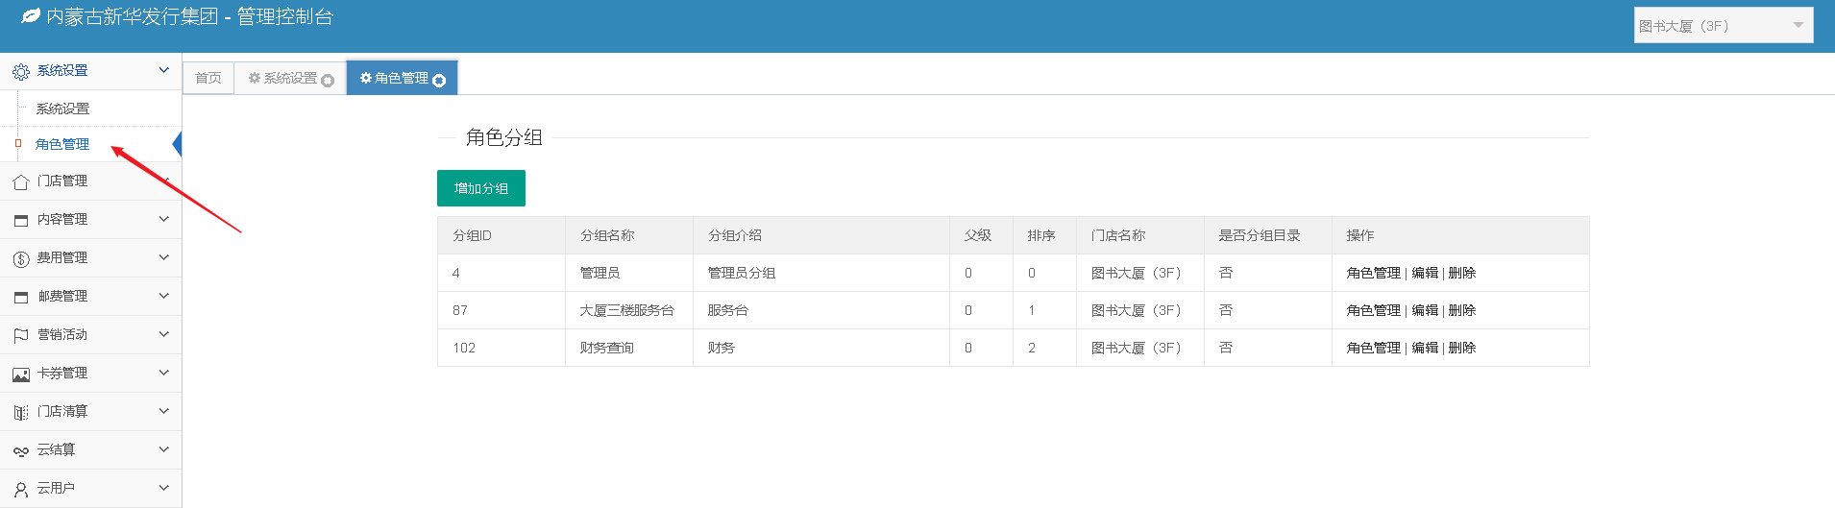Open the 图书大厦（3F） store dropdown
This screenshot has width=1835, height=508.
pos(1723,26)
